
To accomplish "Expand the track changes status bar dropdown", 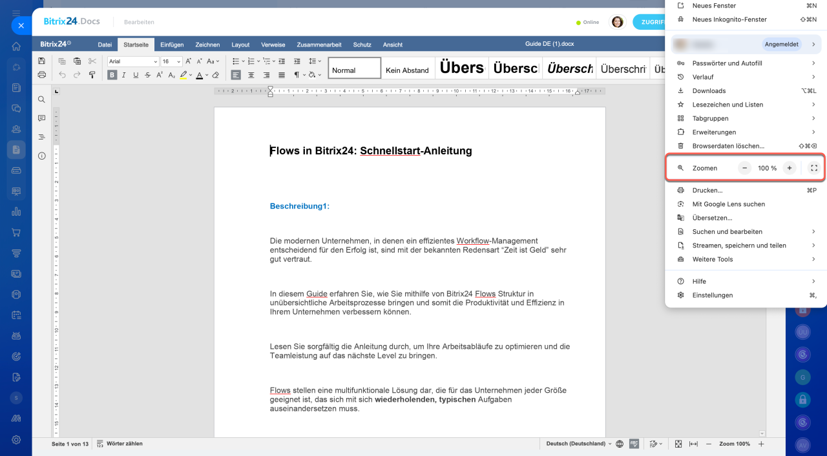I will click(662, 444).
